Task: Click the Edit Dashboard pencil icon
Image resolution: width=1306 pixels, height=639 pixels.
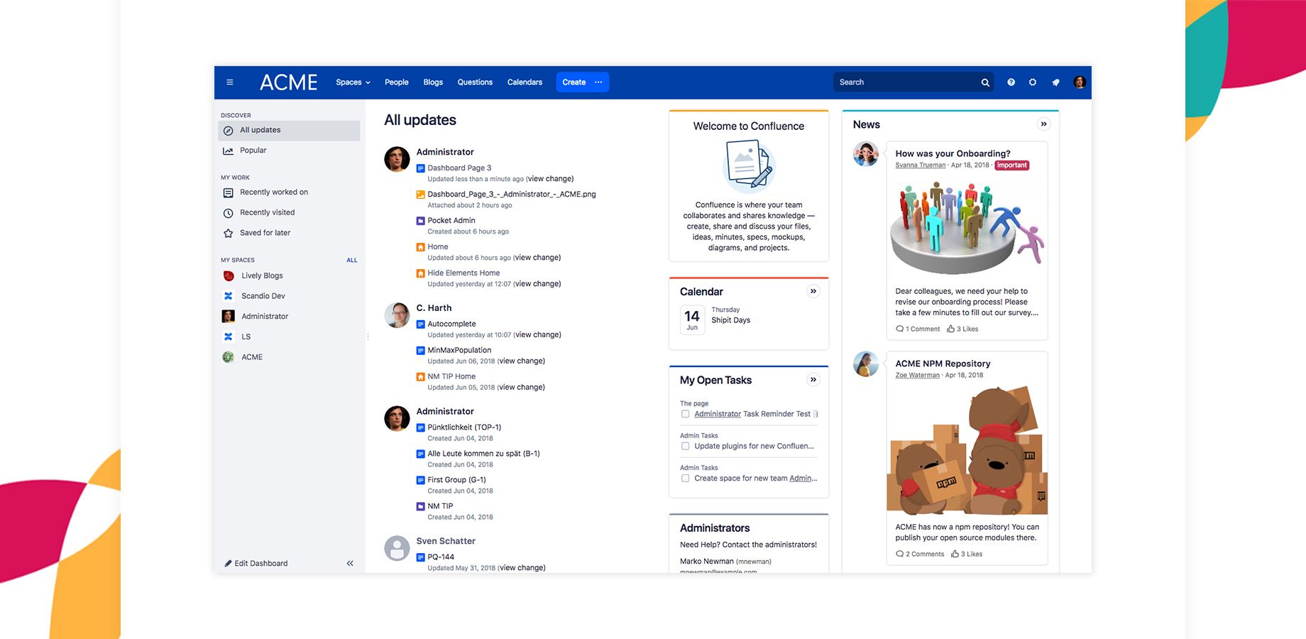Action: 228,564
